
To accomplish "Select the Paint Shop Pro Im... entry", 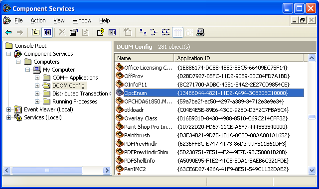I will click(149, 127).
